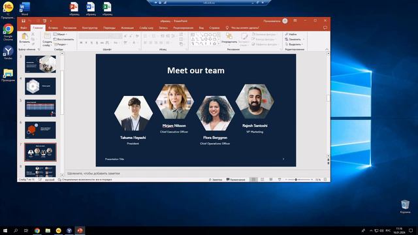Switch to Slide Show (Слайд-шоу) tab
Viewport: 418px width, 235px height.
coord(146,27)
